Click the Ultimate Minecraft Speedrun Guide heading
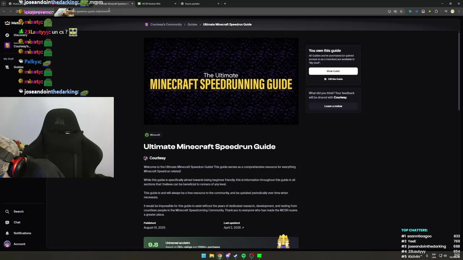This screenshot has height=260, width=463. (209, 147)
